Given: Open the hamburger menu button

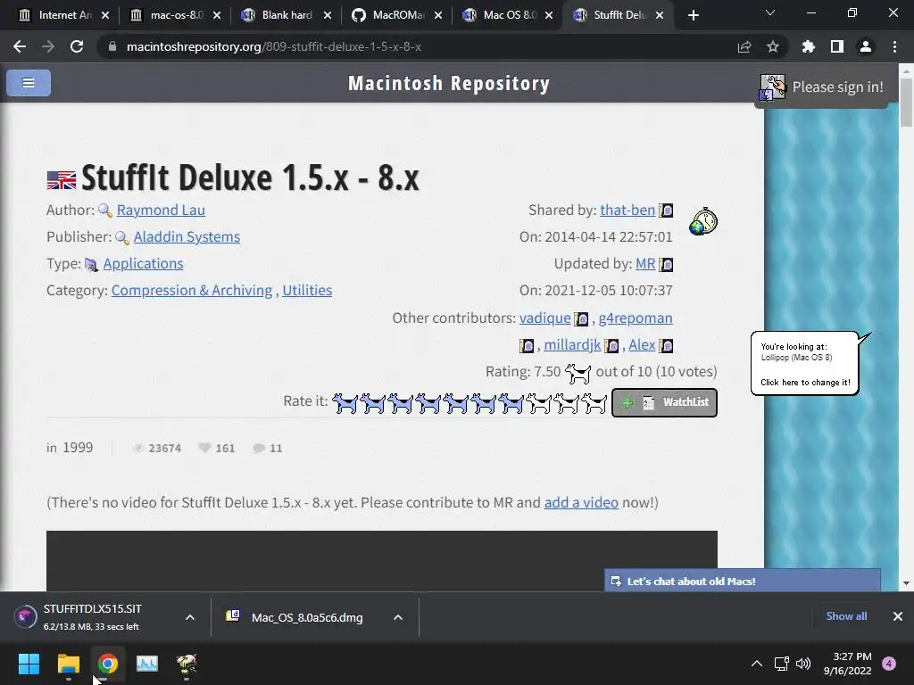Looking at the screenshot, I should point(29,83).
